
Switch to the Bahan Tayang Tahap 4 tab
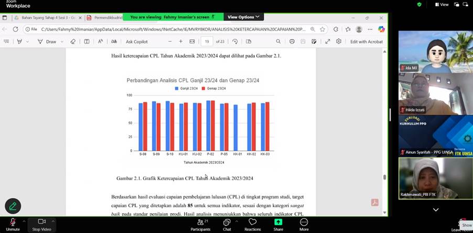(x=47, y=17)
